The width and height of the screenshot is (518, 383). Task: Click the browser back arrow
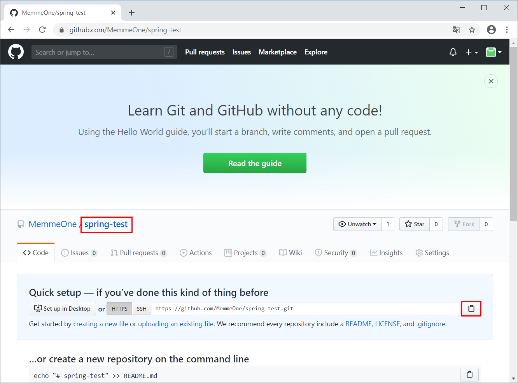pos(11,30)
